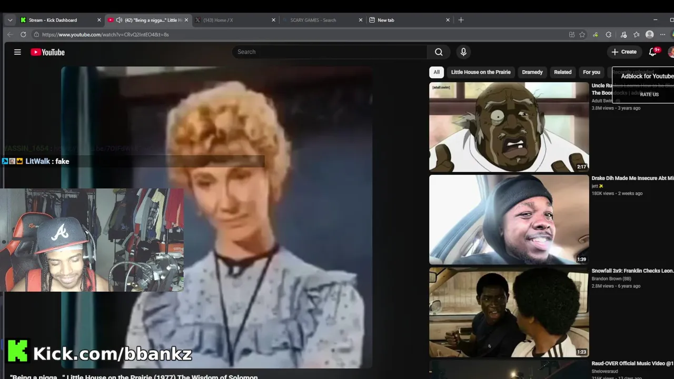Image resolution: width=674 pixels, height=379 pixels.
Task: Open the media control music note icon
Action: pos(623,34)
